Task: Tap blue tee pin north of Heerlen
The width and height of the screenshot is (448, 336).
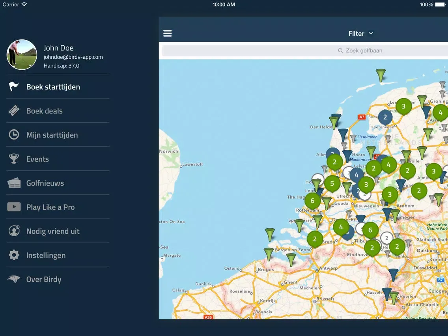Action: [x=393, y=274]
